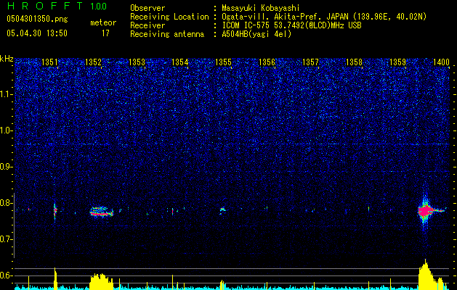Click the kHz axis unit label
Screen dimensions: 457x290
coord(7,59)
